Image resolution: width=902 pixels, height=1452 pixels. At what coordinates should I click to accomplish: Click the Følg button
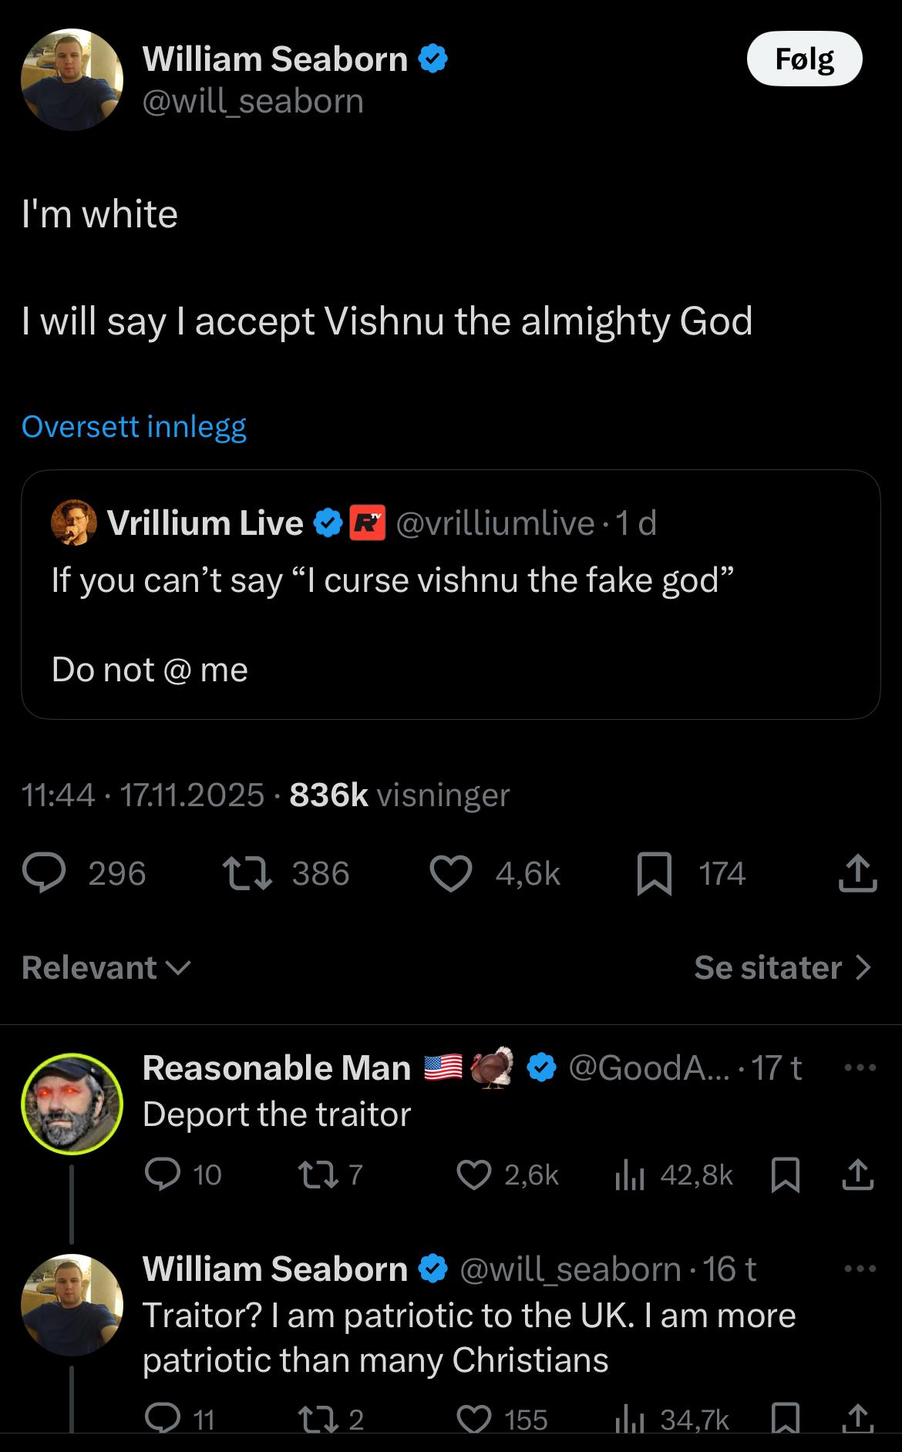pyautogui.click(x=804, y=59)
